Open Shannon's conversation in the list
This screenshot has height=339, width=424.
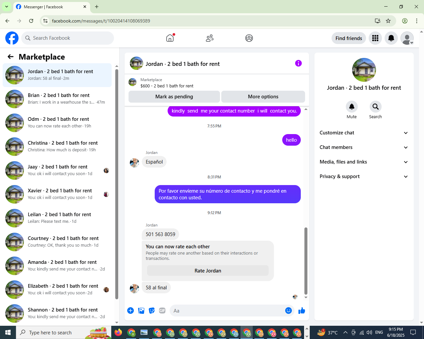(57, 314)
